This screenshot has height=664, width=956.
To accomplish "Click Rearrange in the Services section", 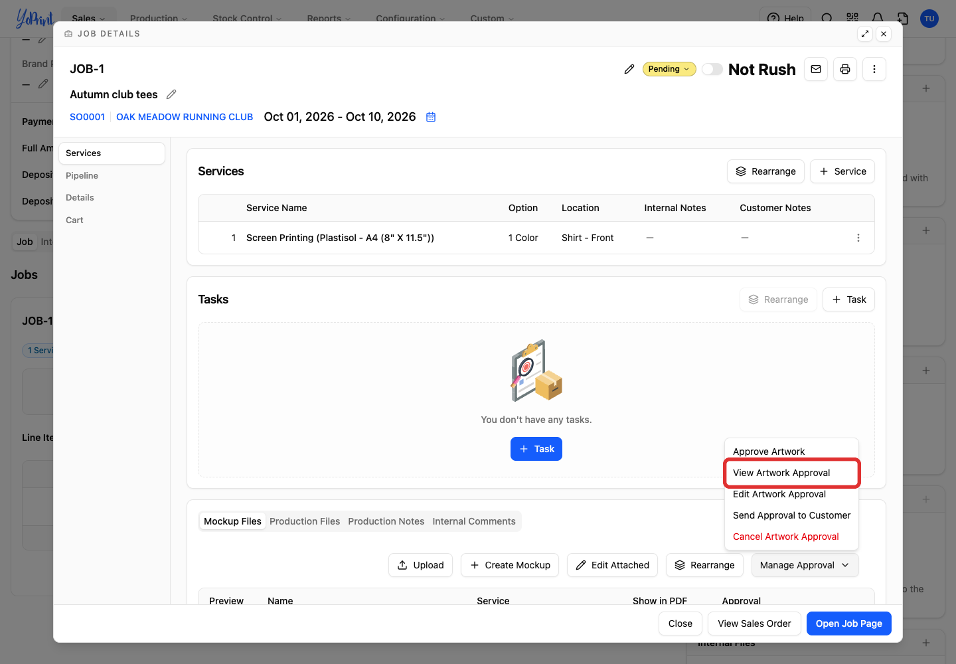I will tap(765, 171).
